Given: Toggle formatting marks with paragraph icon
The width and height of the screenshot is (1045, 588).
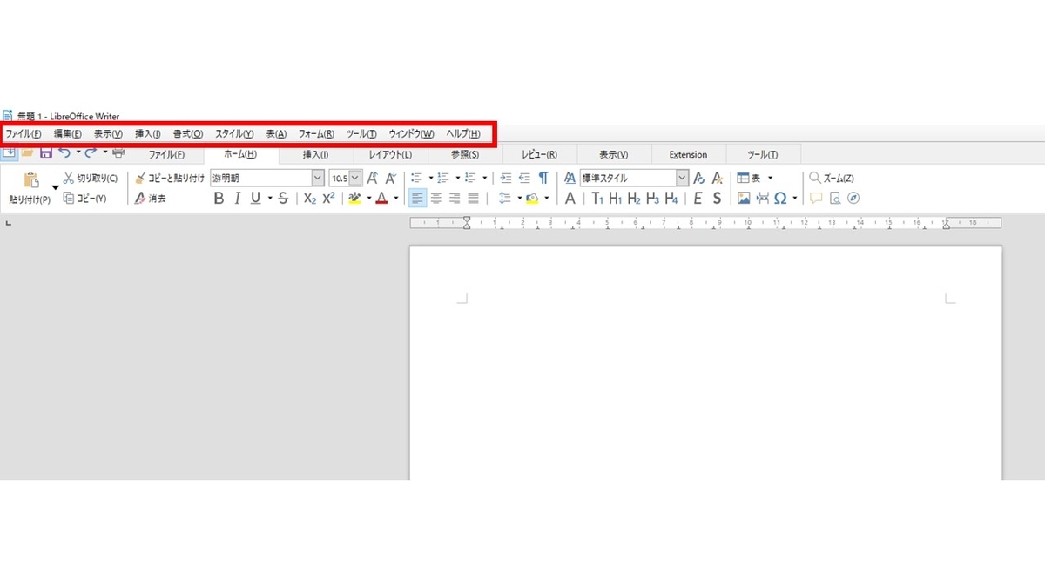Looking at the screenshot, I should click(543, 178).
